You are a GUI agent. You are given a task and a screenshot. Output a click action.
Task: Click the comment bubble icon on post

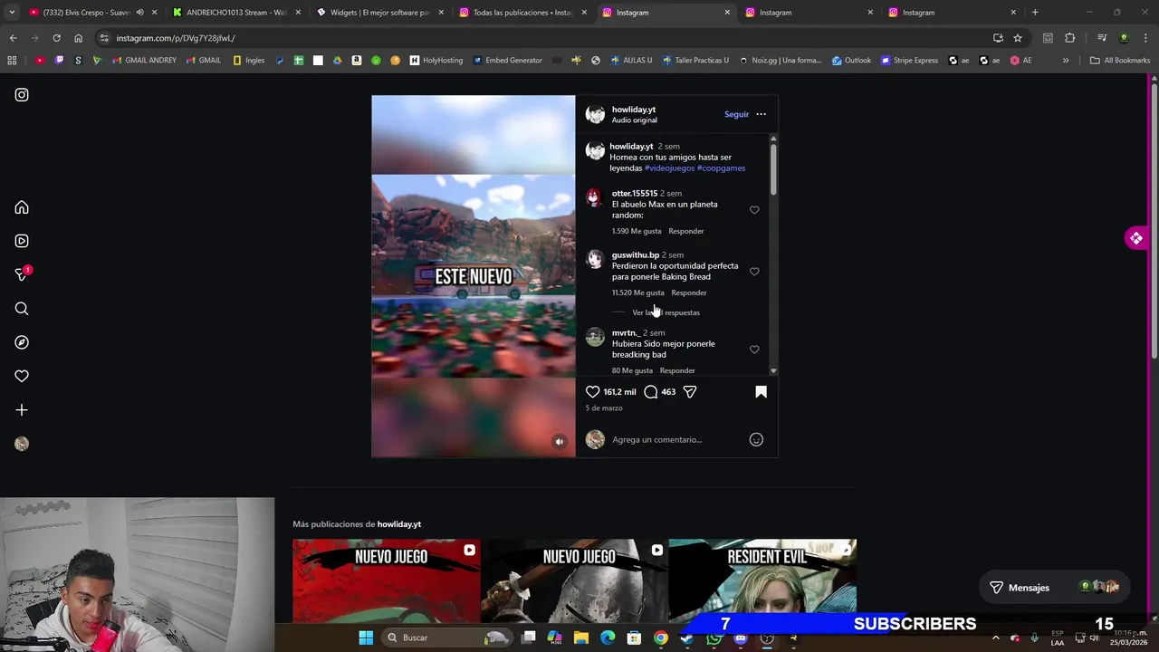click(x=650, y=391)
